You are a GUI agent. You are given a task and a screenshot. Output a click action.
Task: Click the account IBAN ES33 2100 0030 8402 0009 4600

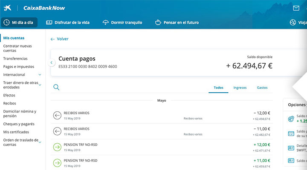[88, 67]
